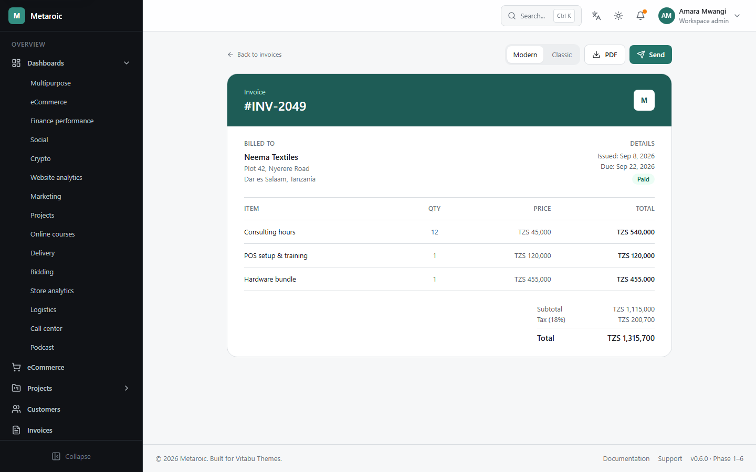Click the Metaroic logo icon in sidebar

[17, 16]
